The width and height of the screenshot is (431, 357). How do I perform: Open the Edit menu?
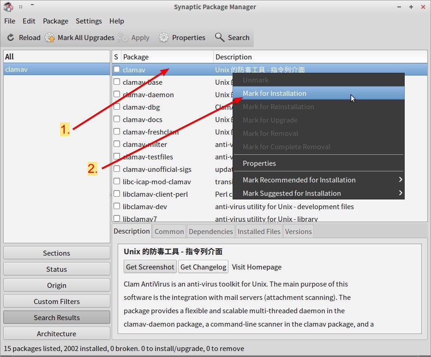(x=29, y=21)
